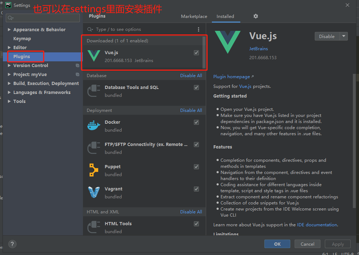Toggle the Database Tools and SQL checkbox
The image size is (359, 255).
click(196, 88)
